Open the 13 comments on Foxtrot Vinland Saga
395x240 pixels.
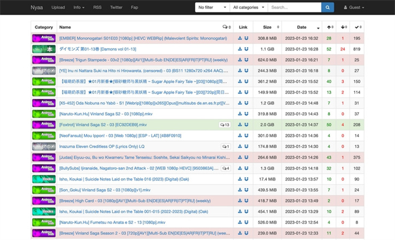click(x=224, y=125)
